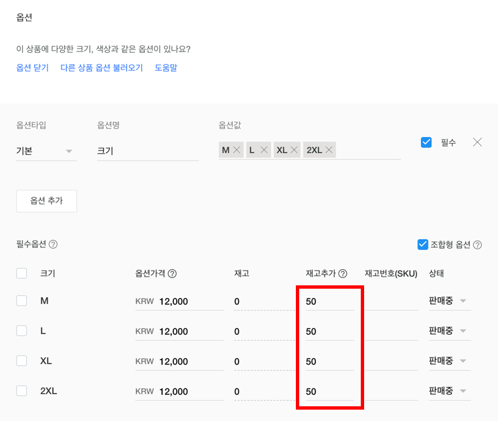Select all options with header checkbox
Viewport: 498px width, 421px height.
[22, 273]
